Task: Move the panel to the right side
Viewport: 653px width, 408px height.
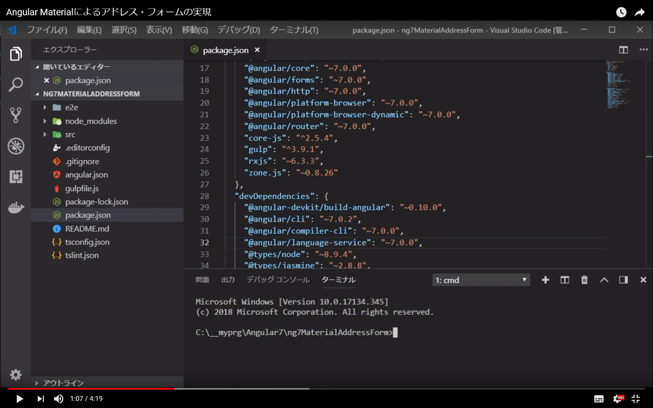Action: pos(623,280)
